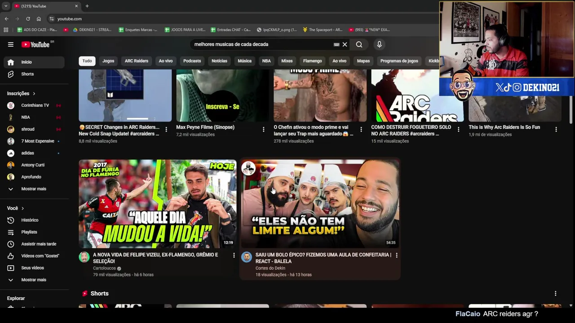Click the search magnifier button
Image resolution: width=575 pixels, height=323 pixels.
tap(359, 44)
